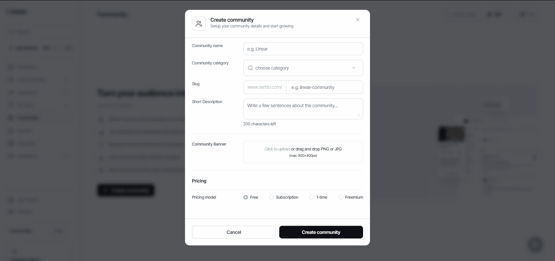555x261 pixels.
Task: Open the choose category combo box
Action: click(x=303, y=68)
